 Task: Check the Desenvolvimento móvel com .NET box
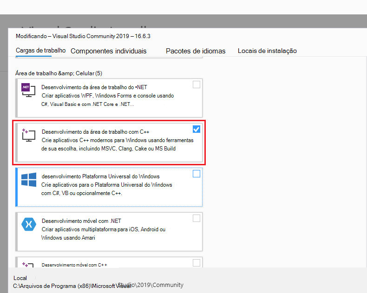tap(197, 218)
